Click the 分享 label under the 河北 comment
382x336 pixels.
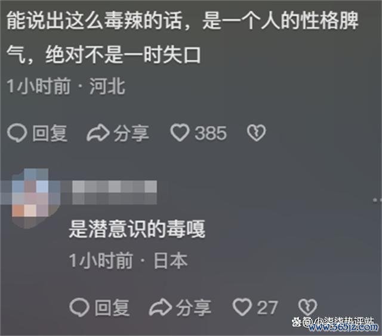point(131,133)
